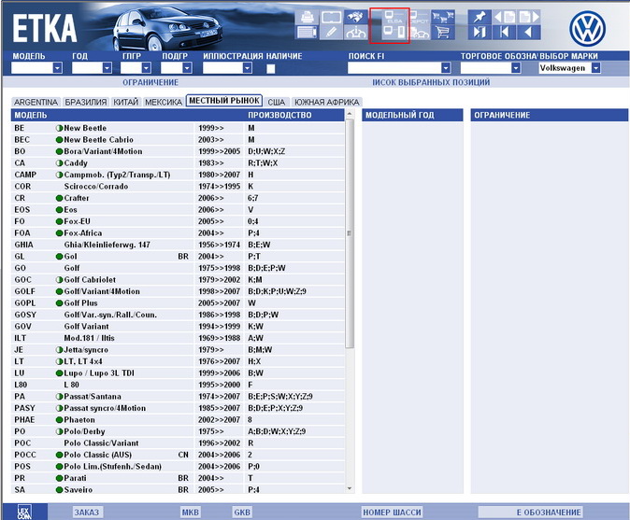630x520 pixels.
Task: Click the model list scrollbar down arrow
Action: 350,488
